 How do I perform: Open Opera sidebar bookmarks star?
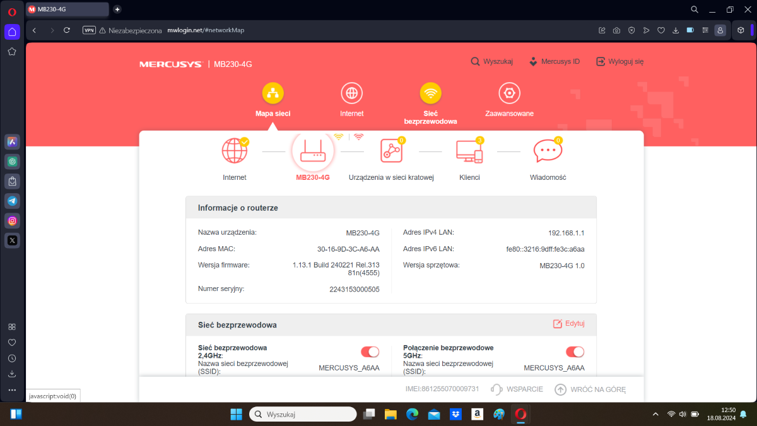point(12,52)
